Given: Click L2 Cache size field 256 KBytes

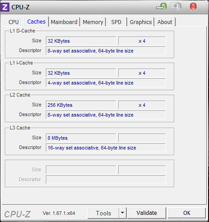Looking at the screenshot, I should tap(81, 105).
